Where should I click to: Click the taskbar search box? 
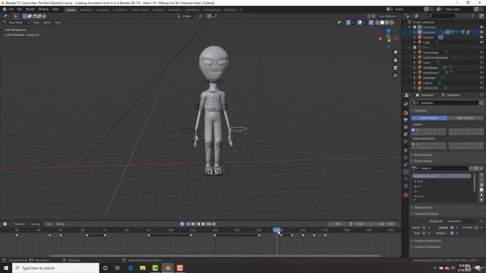(x=56, y=268)
